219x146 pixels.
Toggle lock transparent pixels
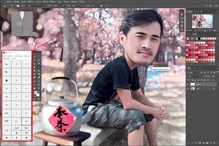click(x=193, y=80)
